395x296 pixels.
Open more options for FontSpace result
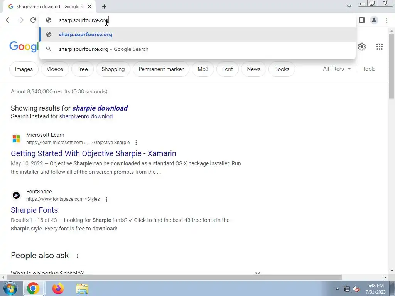pos(106,199)
